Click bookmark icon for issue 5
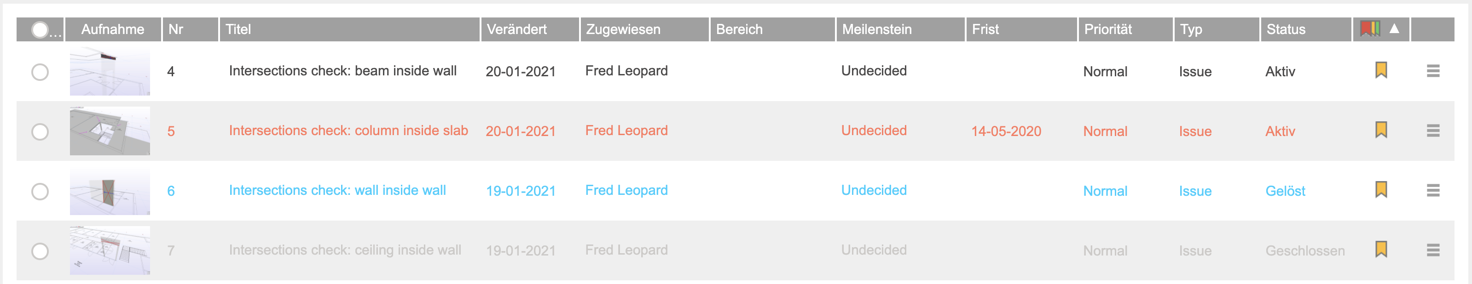1472x284 pixels. tap(1380, 130)
